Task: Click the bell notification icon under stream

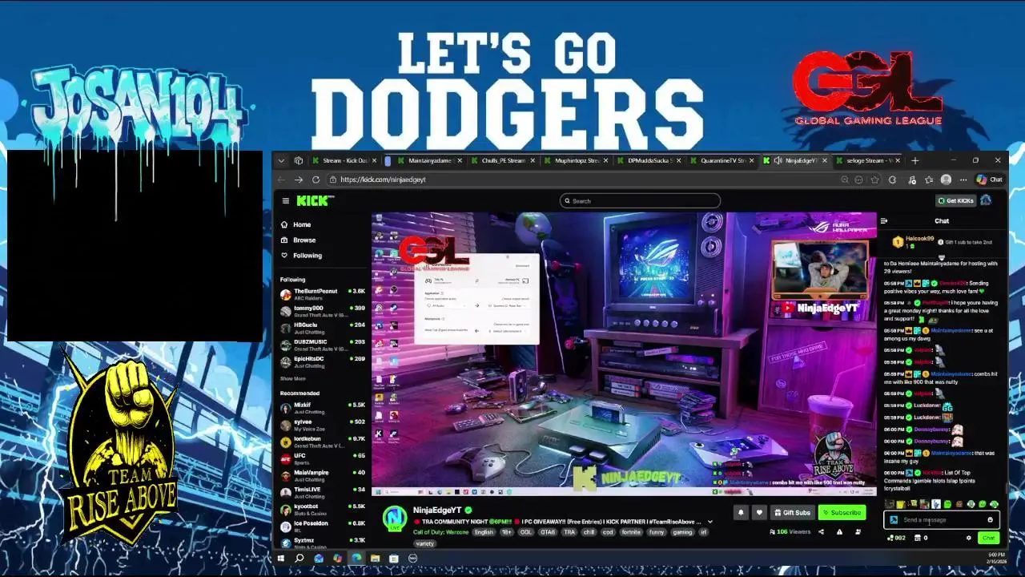Action: click(x=741, y=513)
